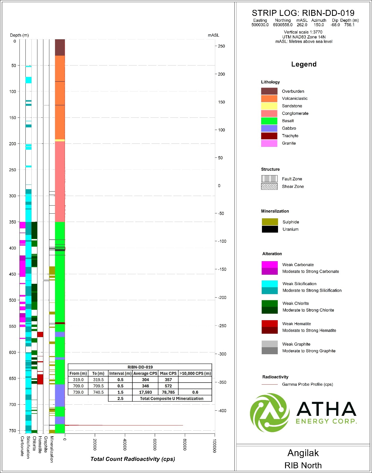Screen dimensions: 372x473
Task: Select the Trachyte dark red swatch
Action: 269,136
